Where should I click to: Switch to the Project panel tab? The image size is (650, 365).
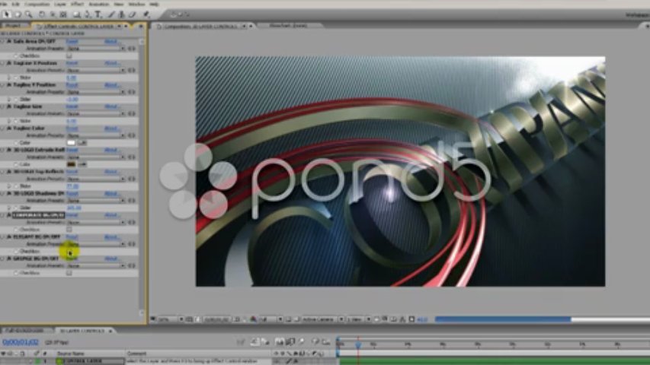[13, 26]
